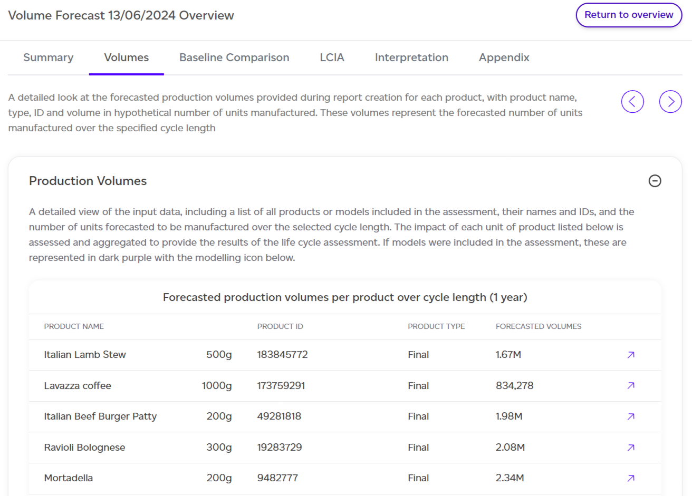Click the 2.34M forecasted volume
The image size is (692, 496).
(510, 478)
